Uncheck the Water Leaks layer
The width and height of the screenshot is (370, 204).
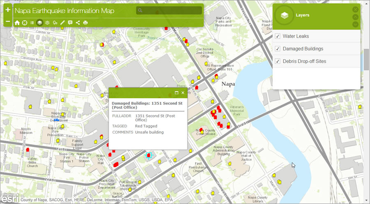click(x=278, y=36)
